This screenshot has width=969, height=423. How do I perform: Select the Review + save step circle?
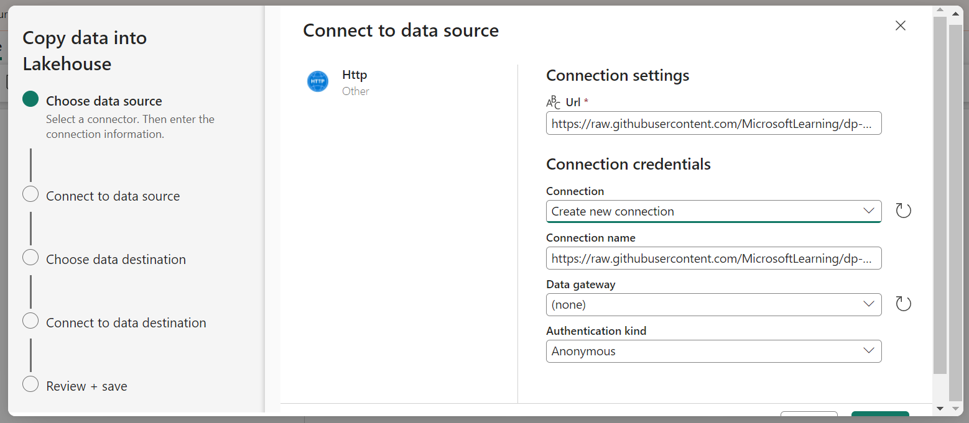pos(30,384)
